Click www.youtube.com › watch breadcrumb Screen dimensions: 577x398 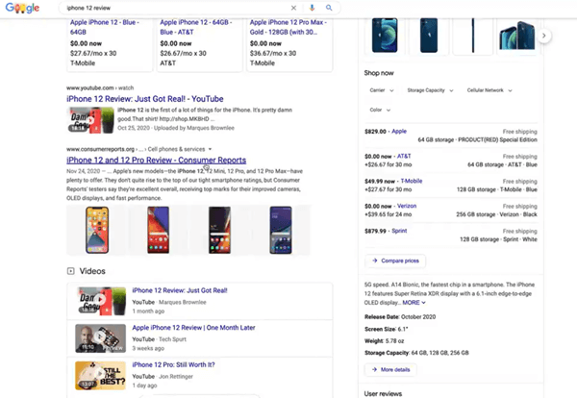[100, 87]
